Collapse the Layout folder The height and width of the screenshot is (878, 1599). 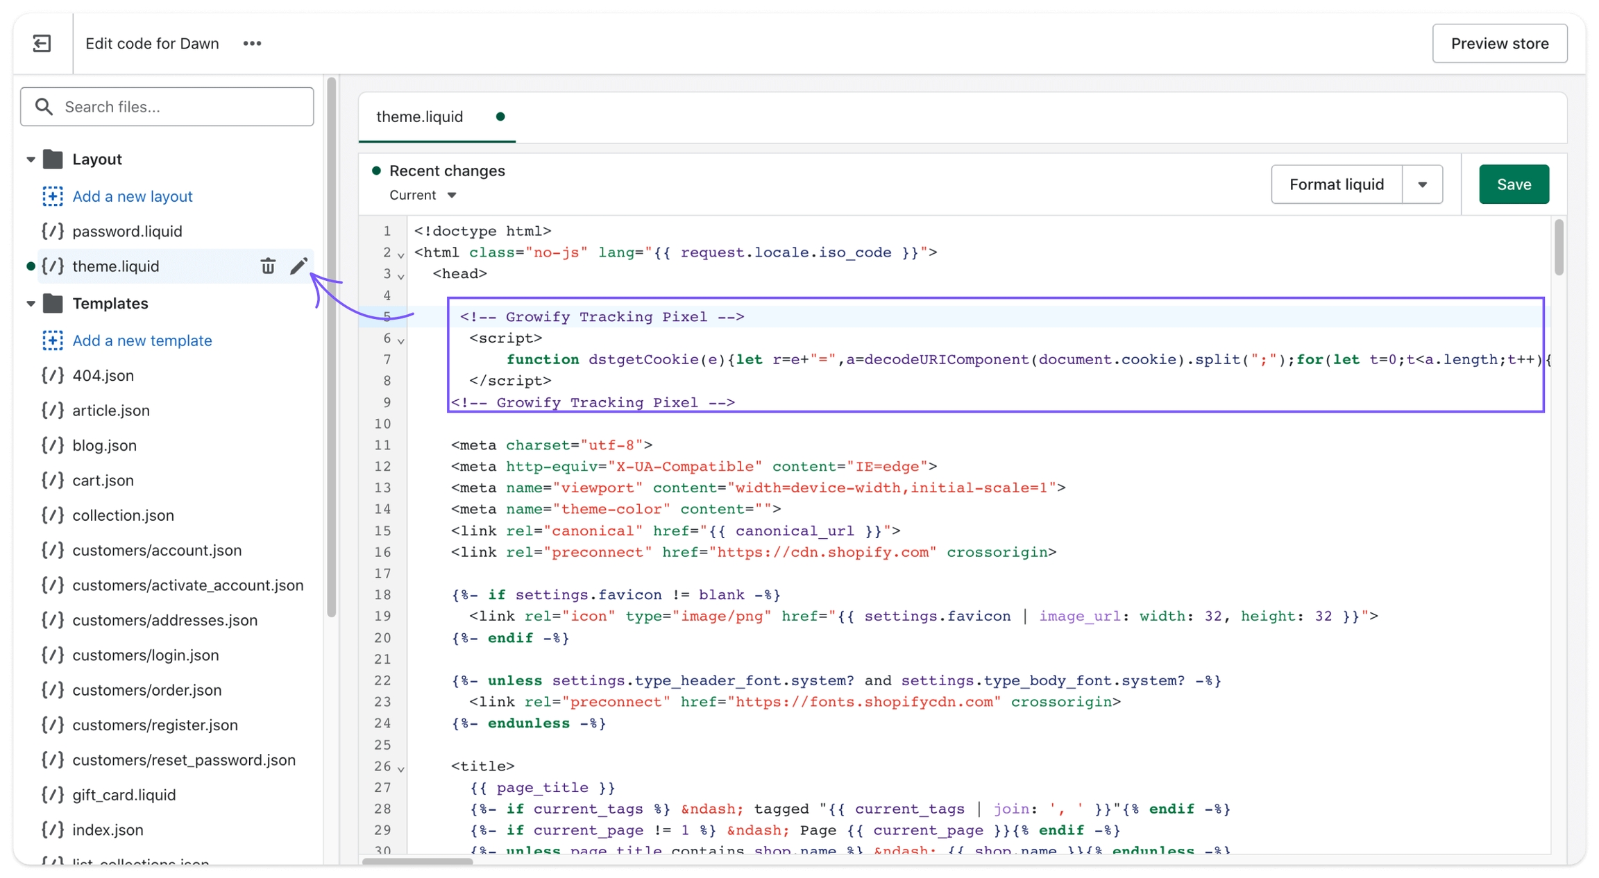tap(31, 160)
